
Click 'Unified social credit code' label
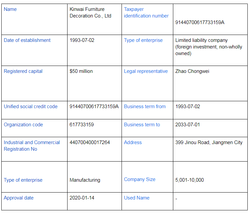(x=31, y=106)
